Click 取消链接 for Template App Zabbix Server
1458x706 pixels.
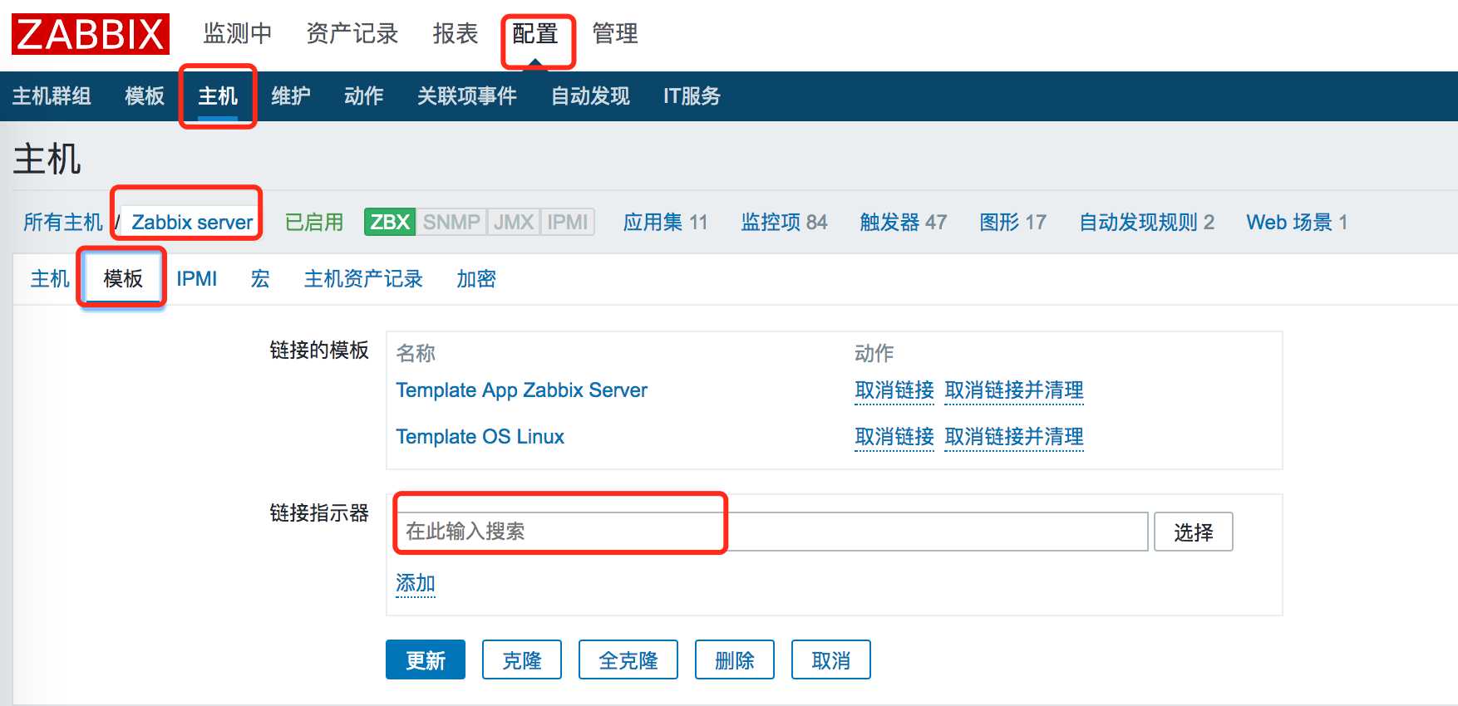(894, 390)
